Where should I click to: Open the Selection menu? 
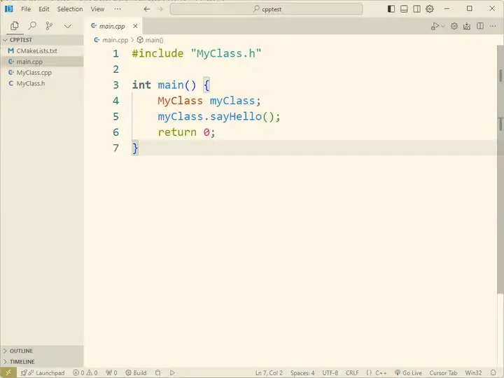coord(70,9)
